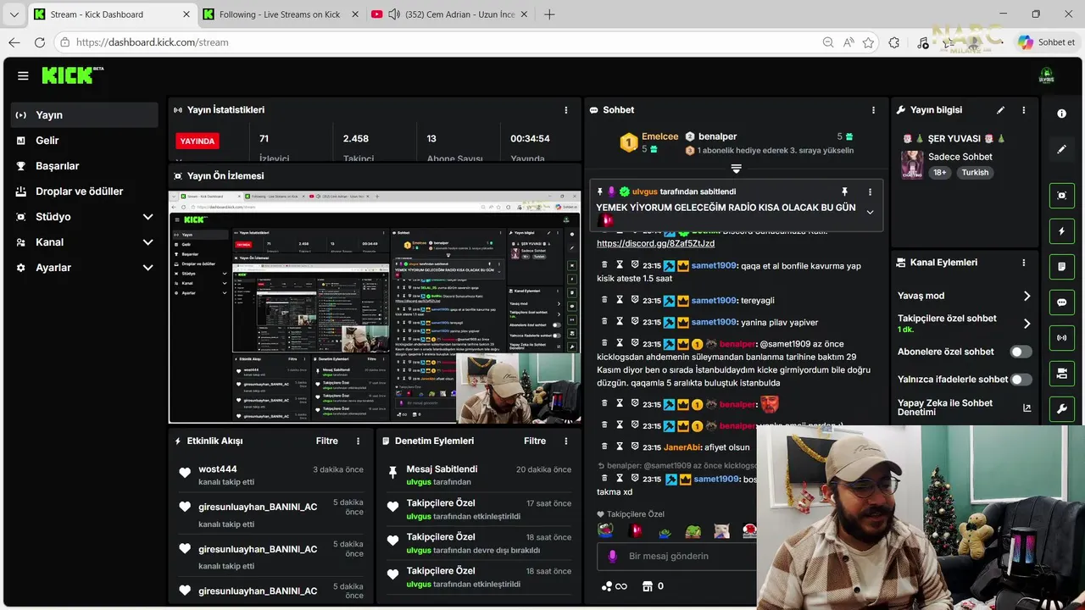Open Denetim Eylemleri three-dot menu

566,441
